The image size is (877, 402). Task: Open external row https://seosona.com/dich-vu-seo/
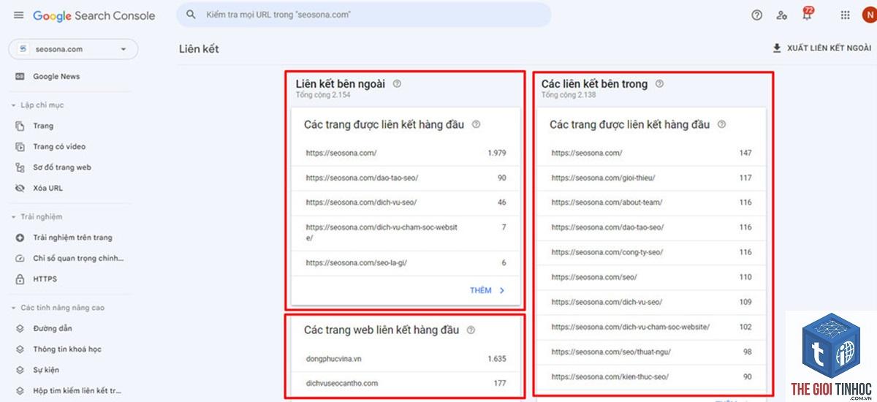406,202
